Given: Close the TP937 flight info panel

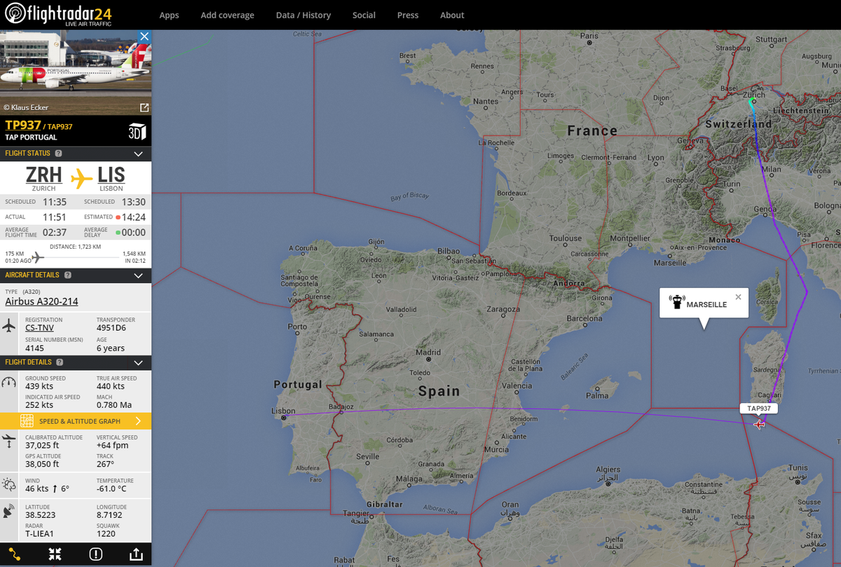Looking at the screenshot, I should (x=144, y=36).
